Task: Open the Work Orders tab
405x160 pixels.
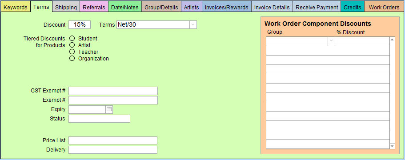Action: coord(385,8)
